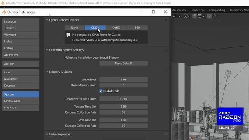Select None for Cycles render devices
Image resolution: width=249 pixels, height=140 pixels.
point(74,28)
